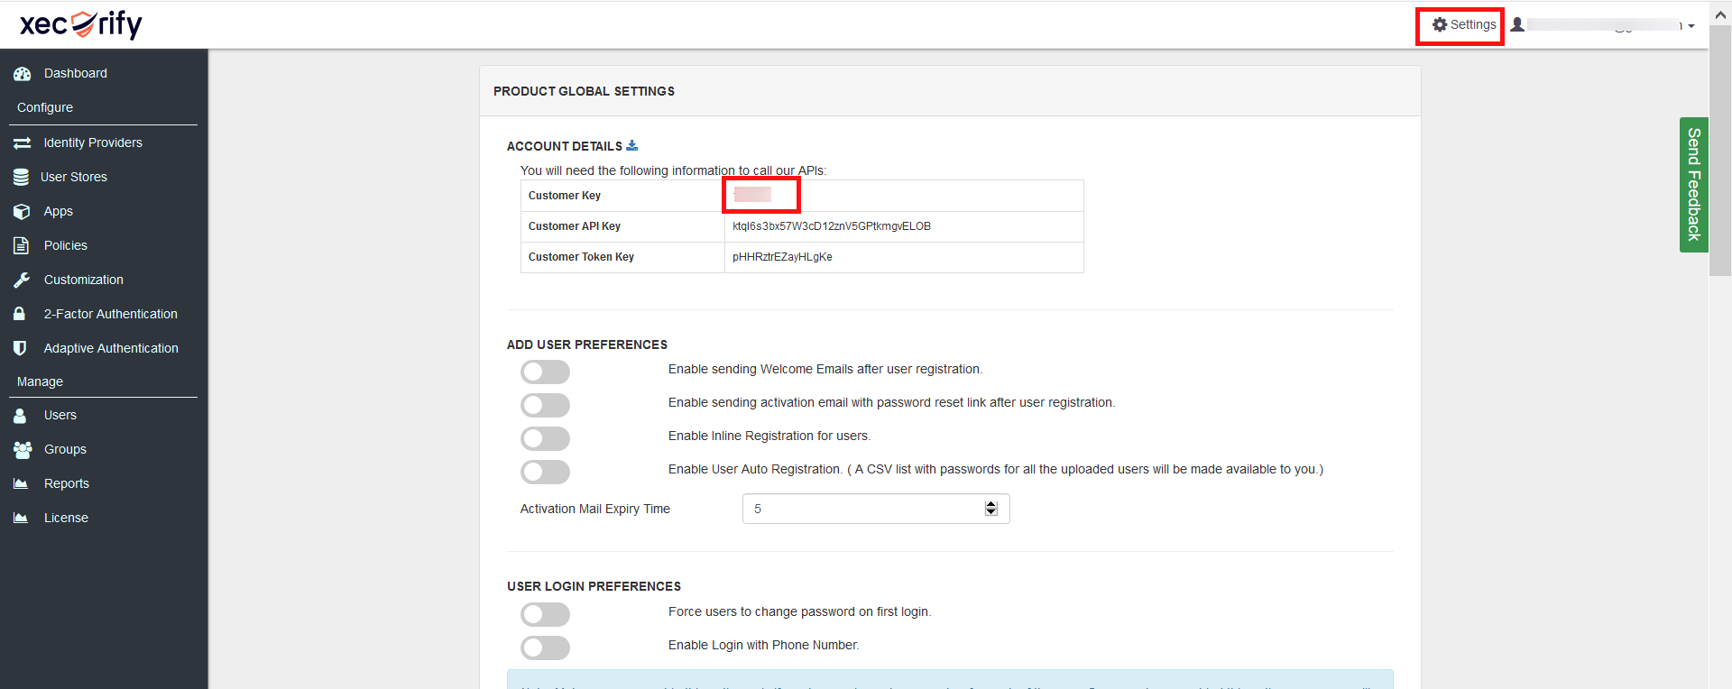
Task: Click the Policies document icon
Action: [21, 245]
